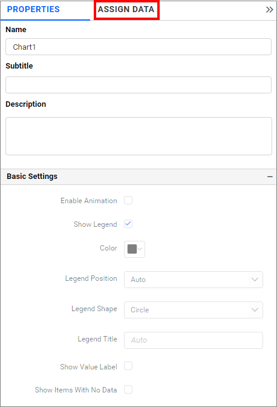
Task: Tick Show Items With No Data checkbox
Action: (x=128, y=389)
